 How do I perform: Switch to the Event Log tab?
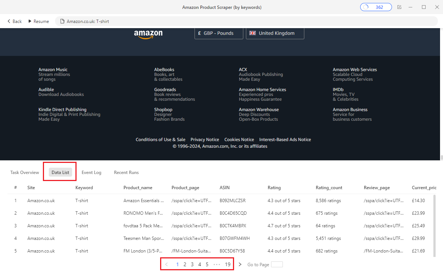coord(91,172)
